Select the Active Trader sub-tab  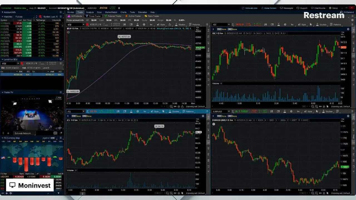(x=133, y=16)
